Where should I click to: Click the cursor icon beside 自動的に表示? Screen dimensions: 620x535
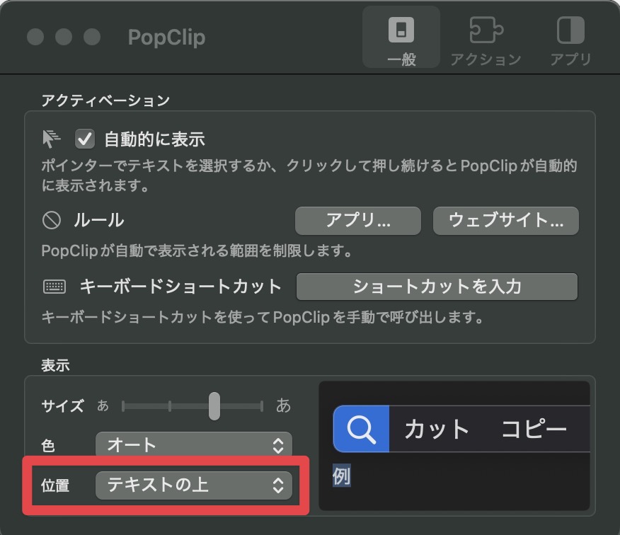pos(52,139)
